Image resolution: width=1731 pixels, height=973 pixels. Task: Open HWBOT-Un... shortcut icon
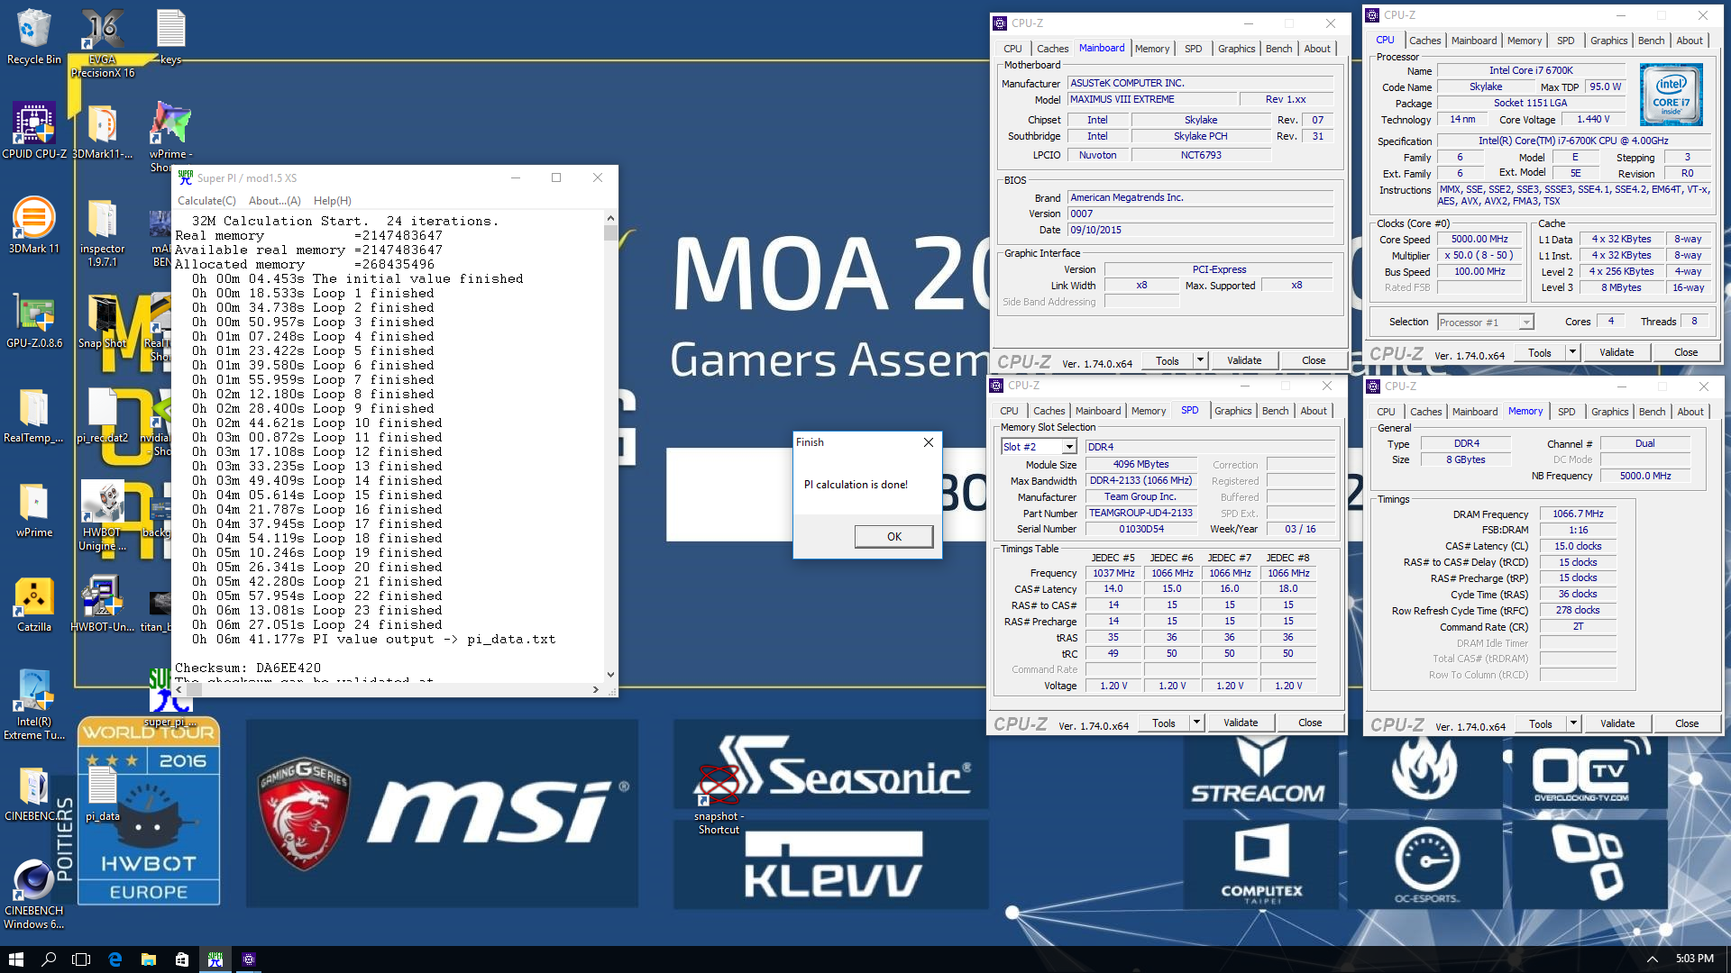click(102, 604)
